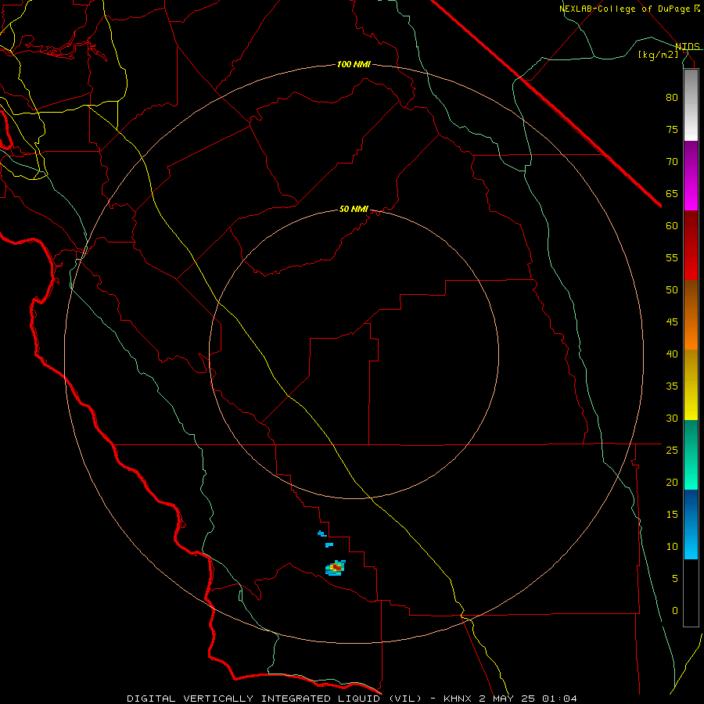
Task: Pick the green-teal band of the color bar
Action: click(691, 454)
